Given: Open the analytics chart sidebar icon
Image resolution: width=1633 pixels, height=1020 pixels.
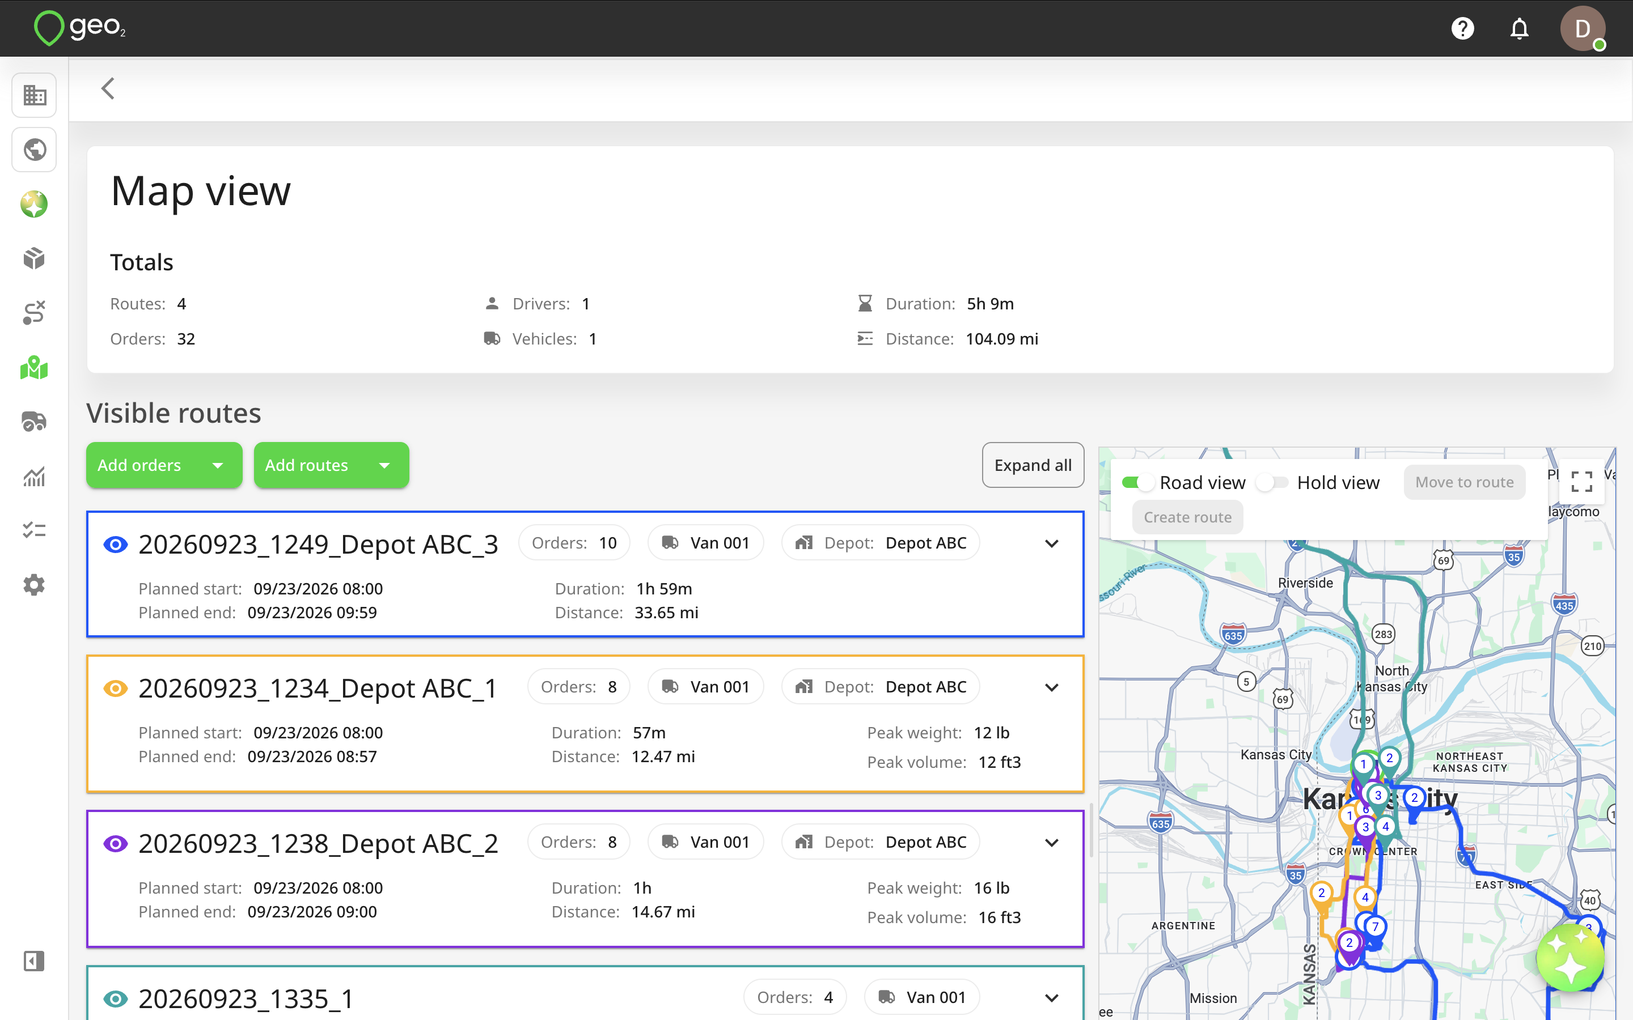Looking at the screenshot, I should point(35,476).
